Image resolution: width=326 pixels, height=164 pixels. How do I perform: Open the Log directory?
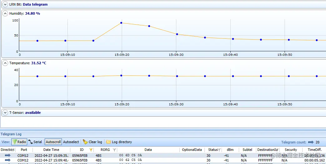click(119, 142)
